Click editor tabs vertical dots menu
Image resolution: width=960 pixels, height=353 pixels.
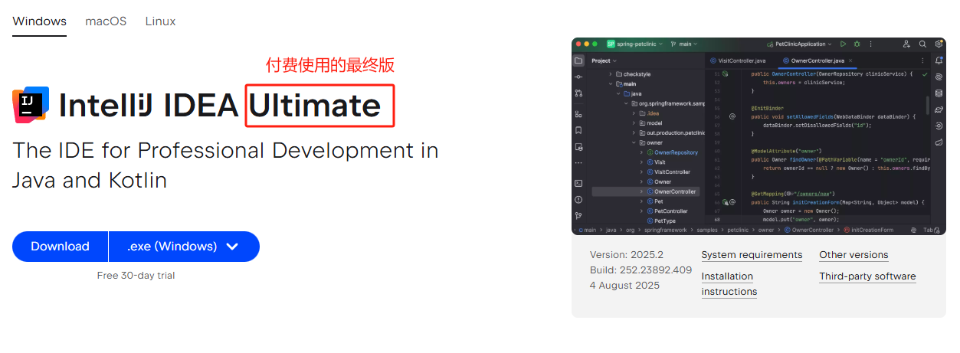click(x=923, y=60)
